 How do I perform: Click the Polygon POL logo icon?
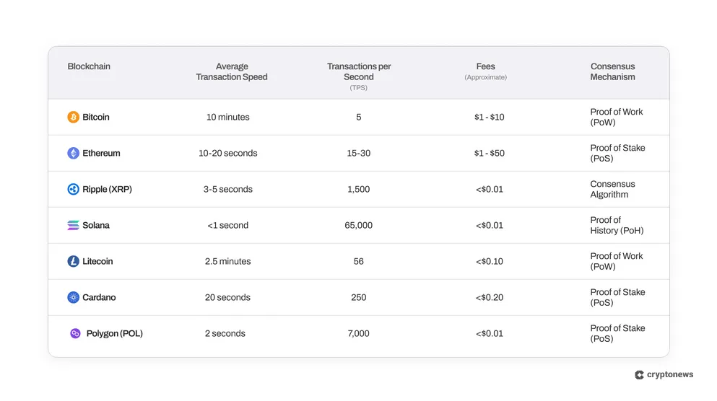[75, 333]
